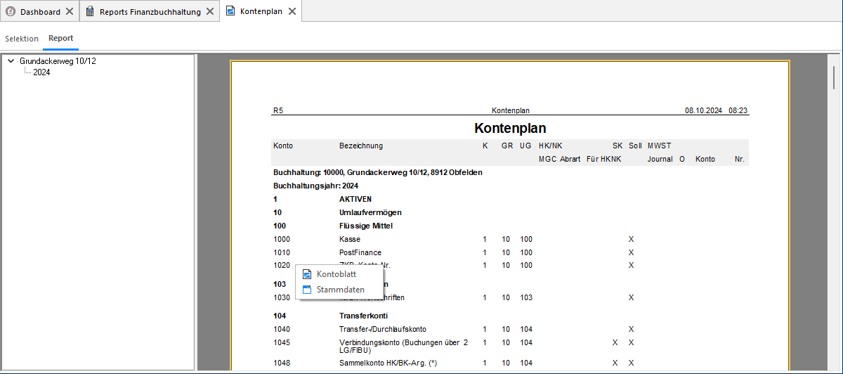
Task: Click the SK X mark for account 1045
Action: tap(615, 342)
